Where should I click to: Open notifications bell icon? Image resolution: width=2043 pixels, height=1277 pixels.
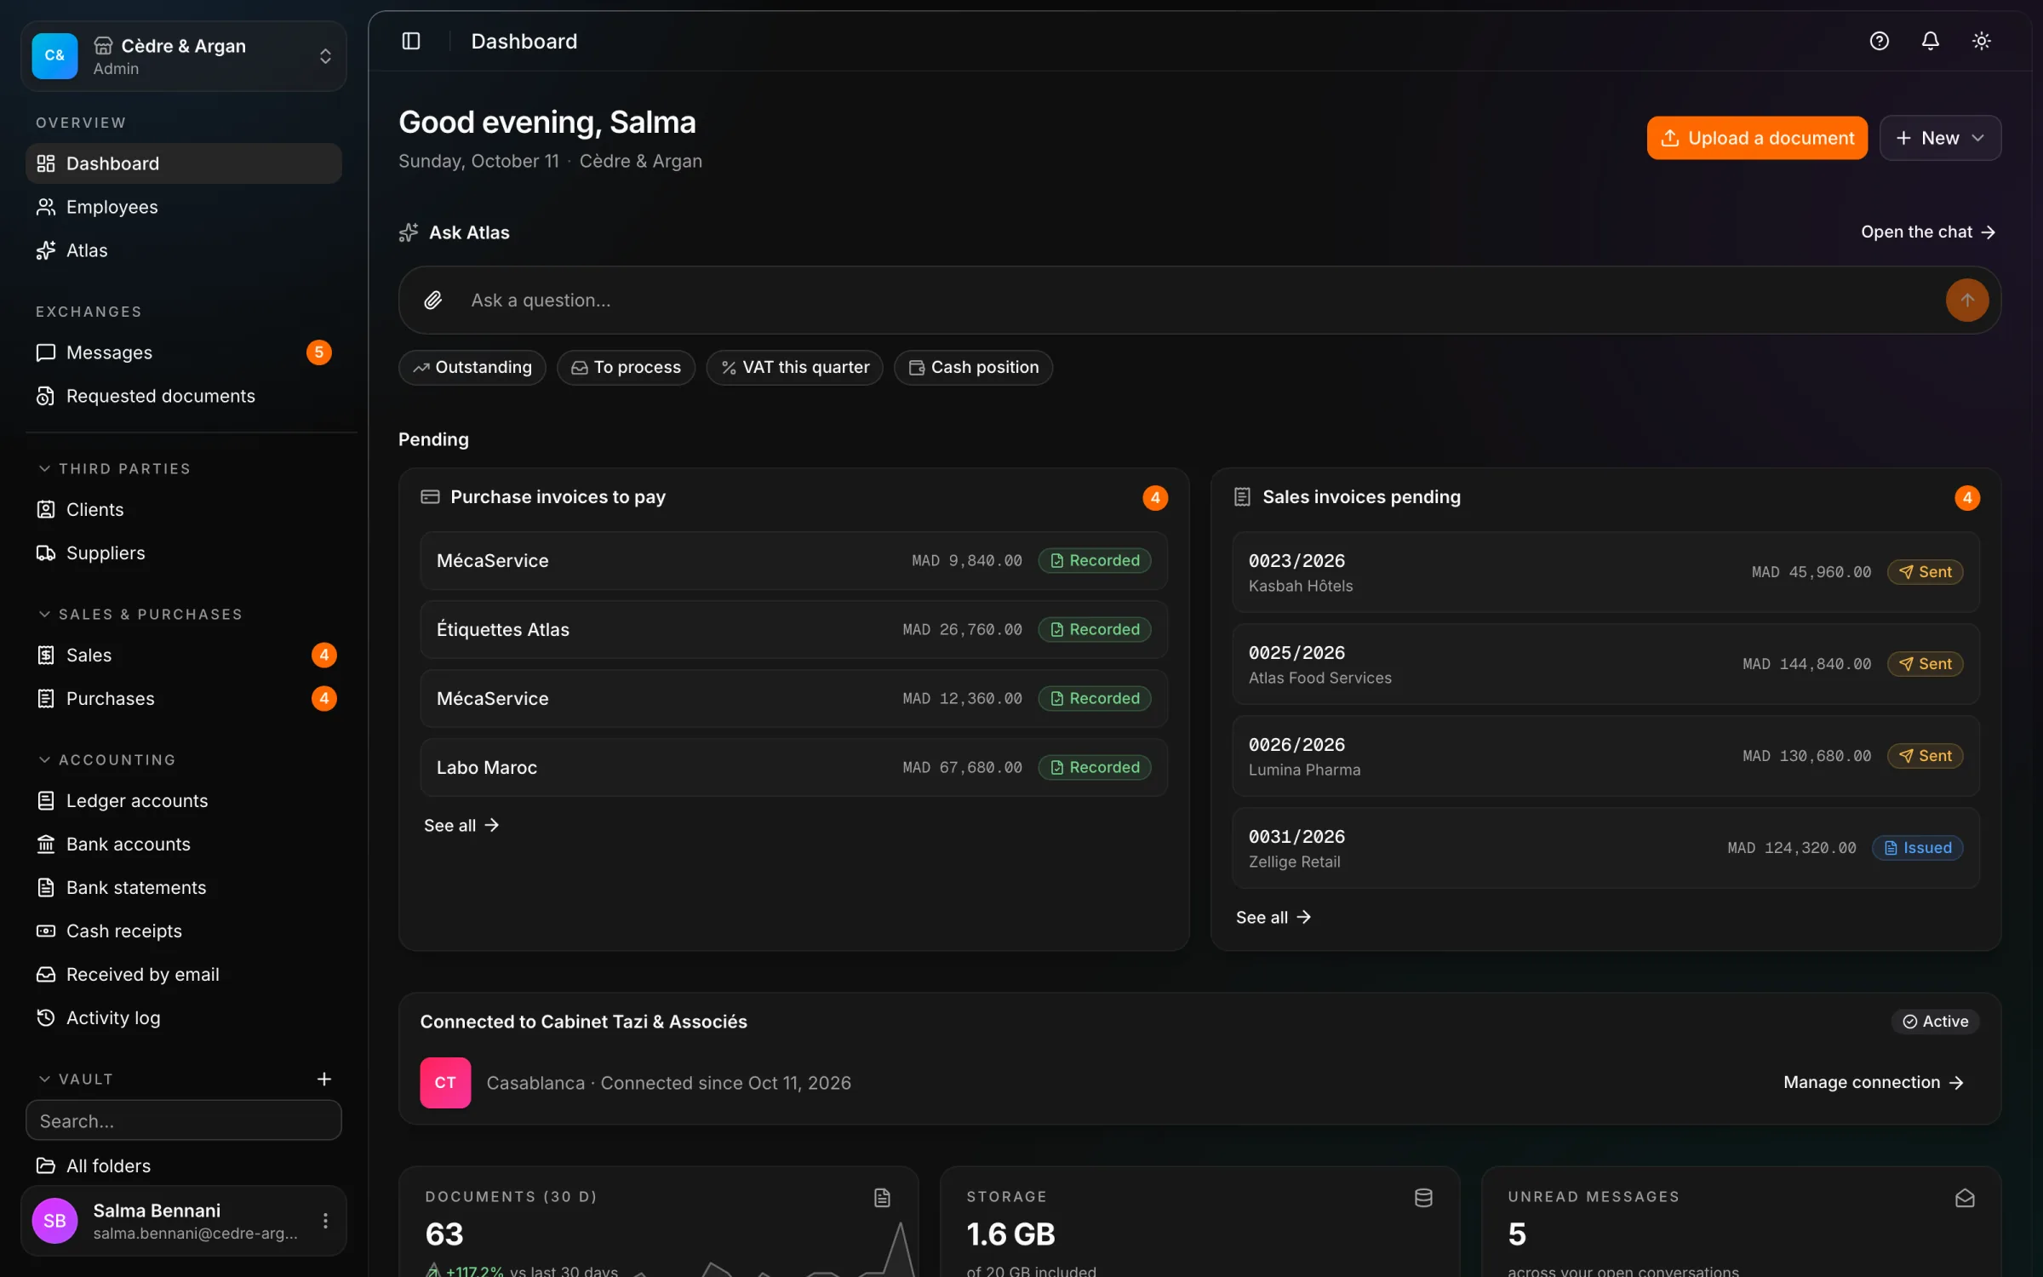pyautogui.click(x=1930, y=41)
